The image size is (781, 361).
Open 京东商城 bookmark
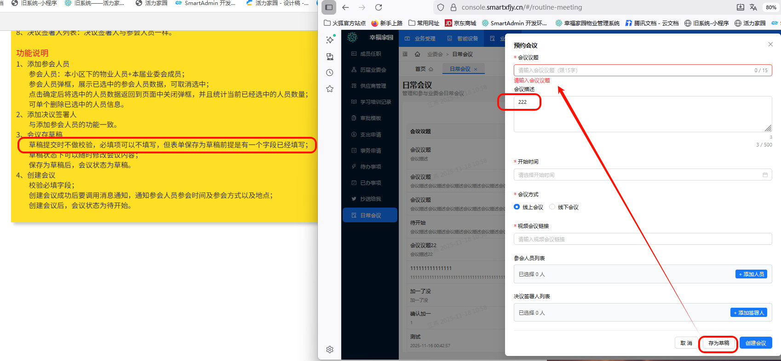(x=460, y=23)
